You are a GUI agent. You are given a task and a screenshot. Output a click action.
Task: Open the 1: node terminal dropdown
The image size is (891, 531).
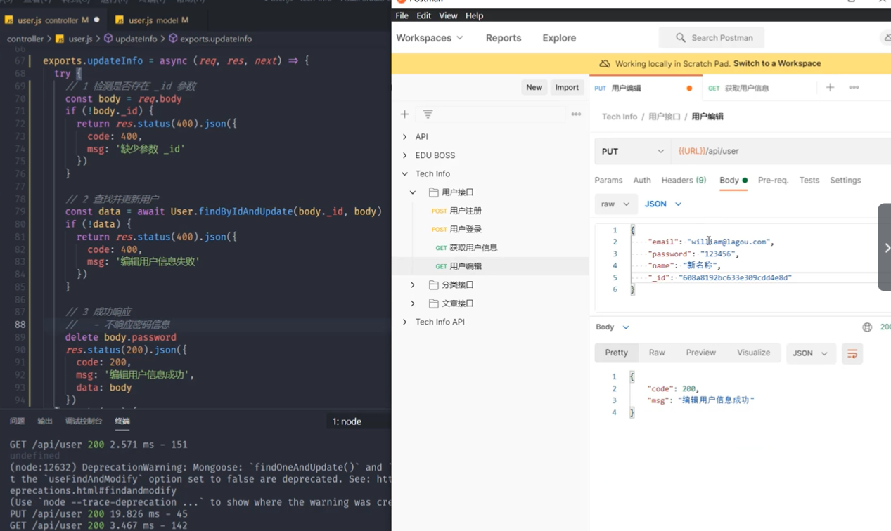(359, 421)
